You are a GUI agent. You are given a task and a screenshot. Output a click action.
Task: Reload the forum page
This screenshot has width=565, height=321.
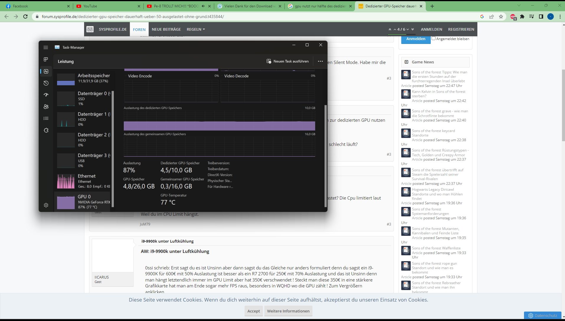click(x=25, y=17)
